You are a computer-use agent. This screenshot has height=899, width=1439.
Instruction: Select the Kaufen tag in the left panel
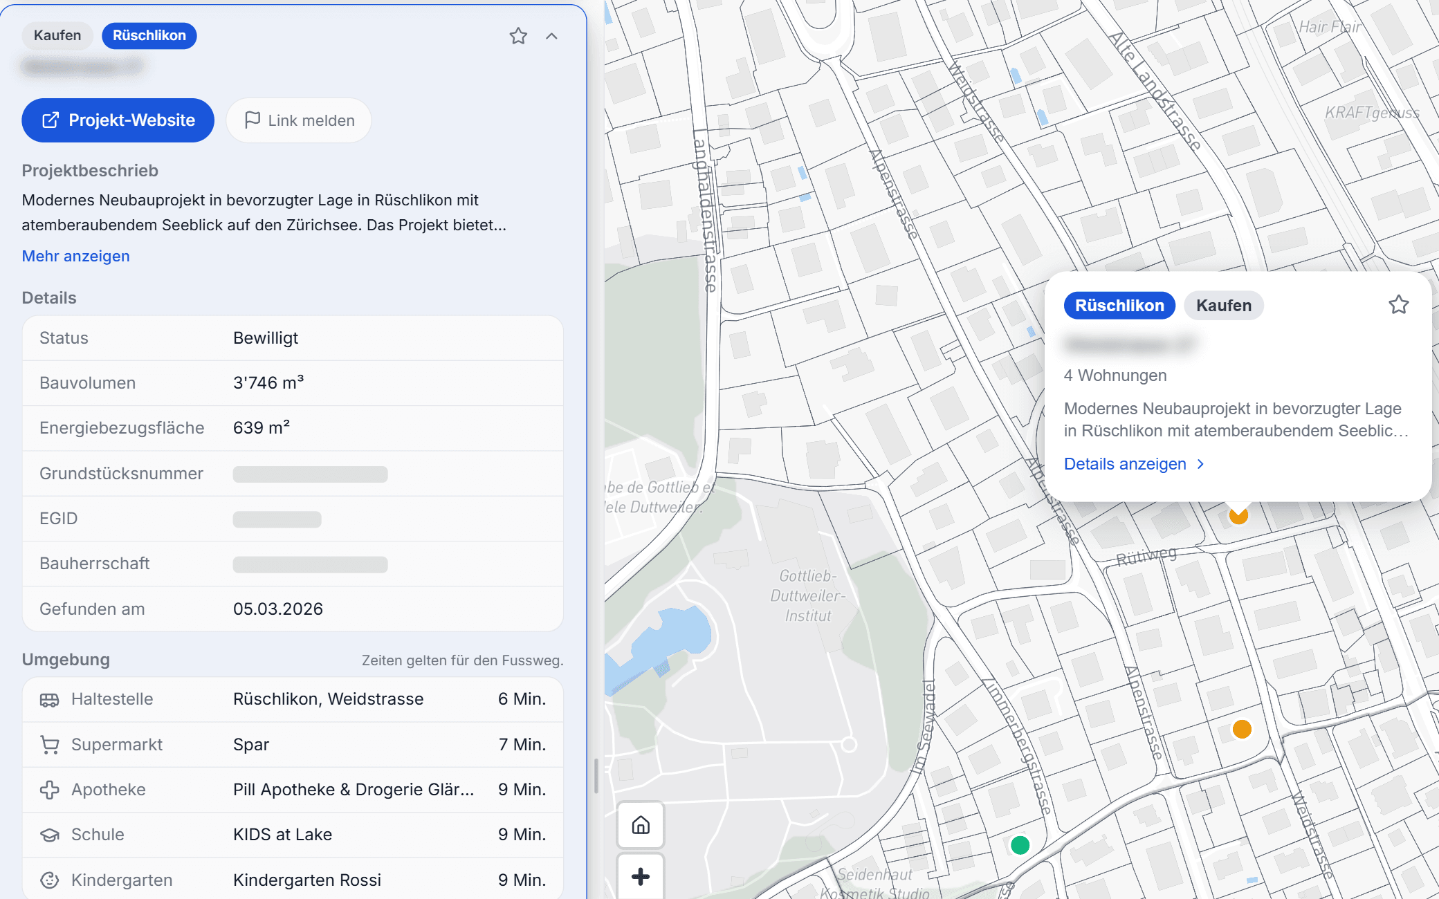57,35
